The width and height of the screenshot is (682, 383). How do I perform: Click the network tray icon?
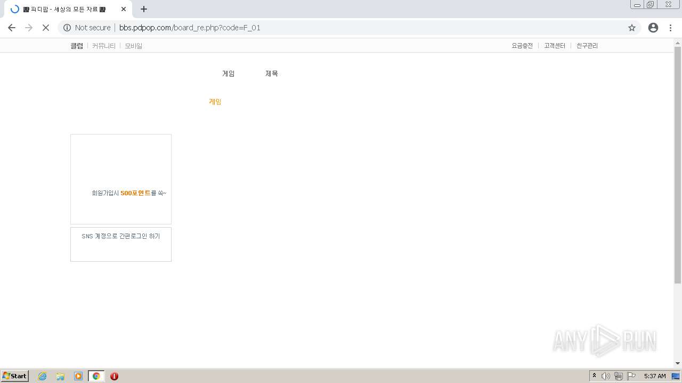(x=619, y=376)
